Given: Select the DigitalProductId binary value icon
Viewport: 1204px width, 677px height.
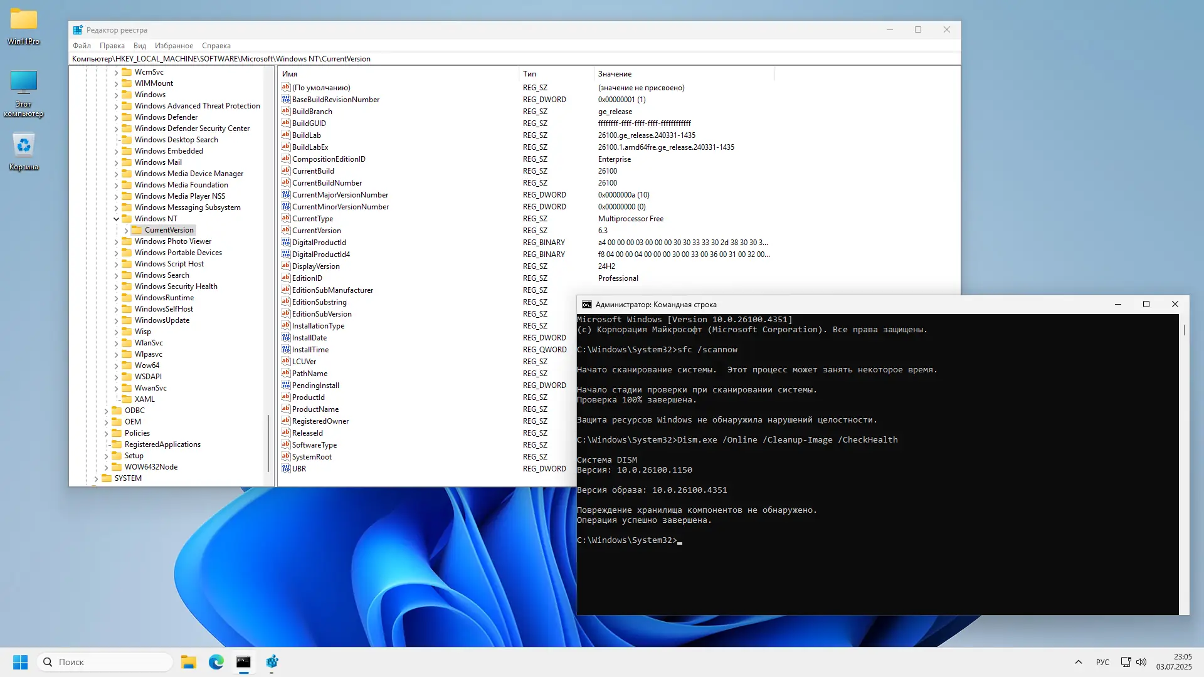Looking at the screenshot, I should [x=286, y=243].
